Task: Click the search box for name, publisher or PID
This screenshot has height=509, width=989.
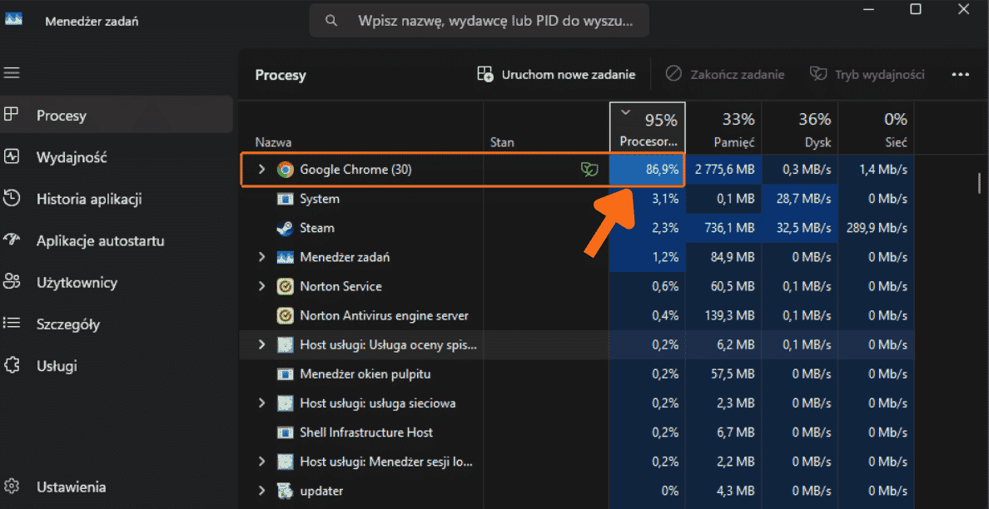Action: [479, 21]
